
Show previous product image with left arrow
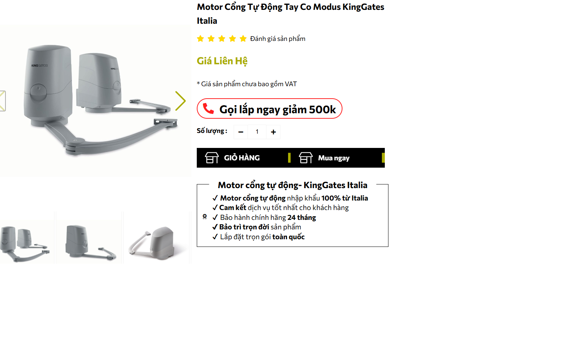point(3,101)
